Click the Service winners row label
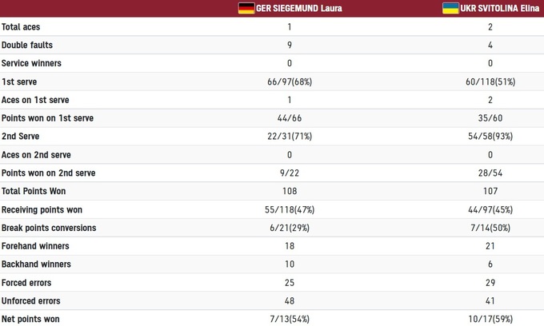This screenshot has height=326, width=544. (x=31, y=63)
